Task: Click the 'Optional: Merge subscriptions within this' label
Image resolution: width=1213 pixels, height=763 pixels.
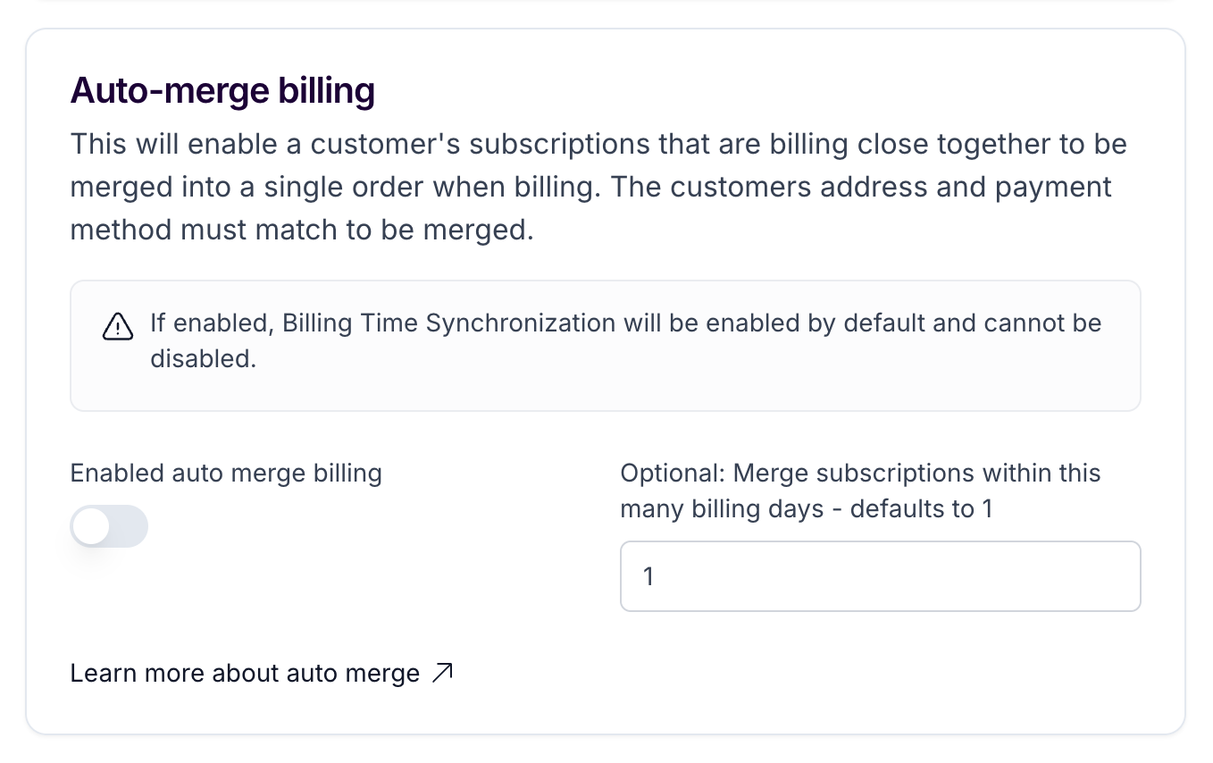Action: point(860,474)
